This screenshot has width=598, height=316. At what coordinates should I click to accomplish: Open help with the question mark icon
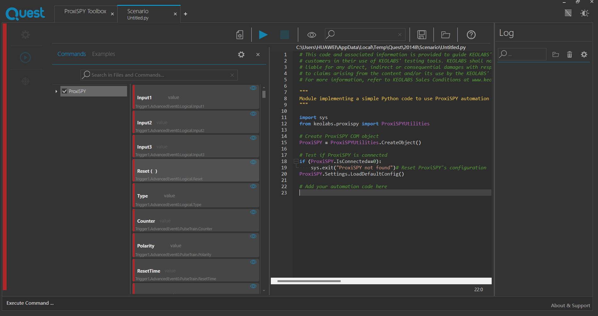click(471, 35)
